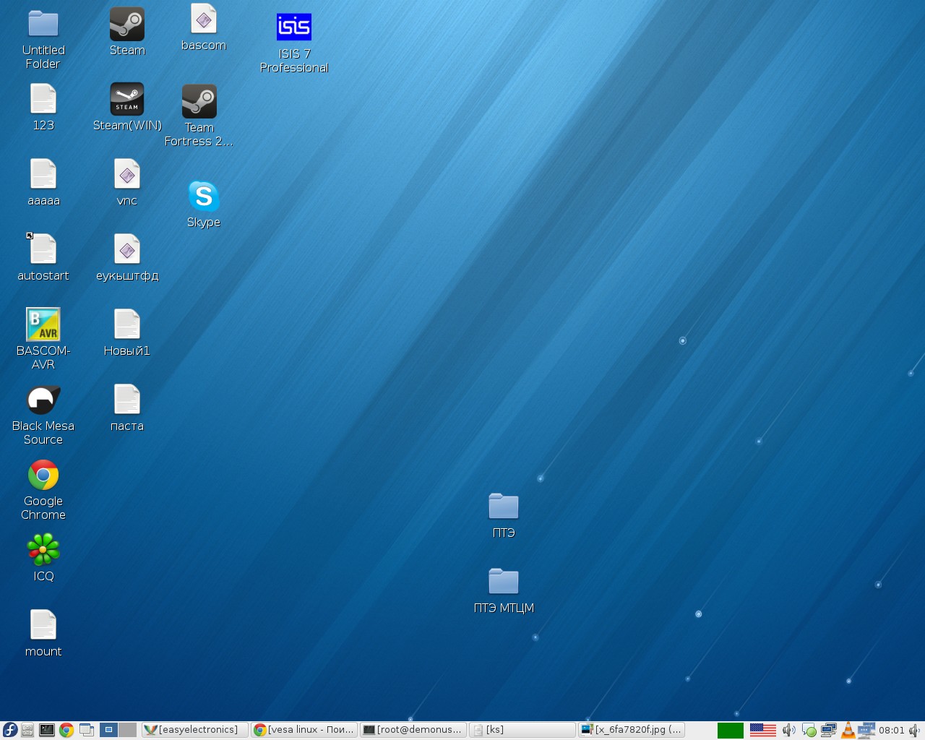The image size is (925, 740).
Task: Click the show desktop panel button
Action: coord(87,730)
